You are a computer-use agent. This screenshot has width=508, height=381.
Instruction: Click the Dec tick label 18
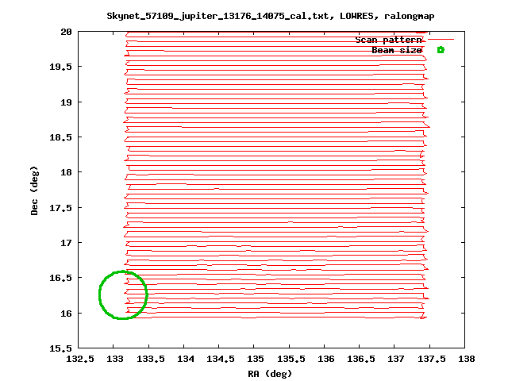point(66,172)
